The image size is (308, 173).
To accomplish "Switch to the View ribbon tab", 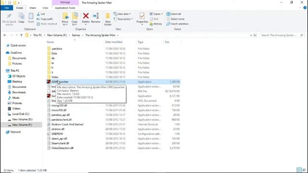I will (x=45, y=8).
